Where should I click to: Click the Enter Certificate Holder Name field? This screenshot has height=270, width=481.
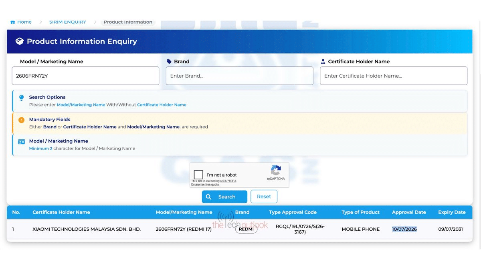(394, 76)
